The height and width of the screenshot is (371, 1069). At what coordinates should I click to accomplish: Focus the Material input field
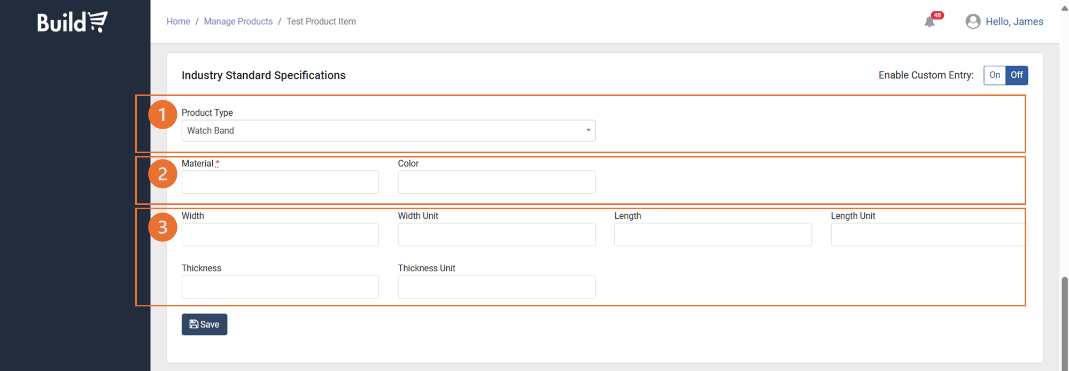pos(280,183)
